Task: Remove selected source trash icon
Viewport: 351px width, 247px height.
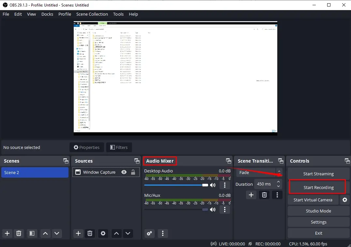Action: click(x=90, y=233)
